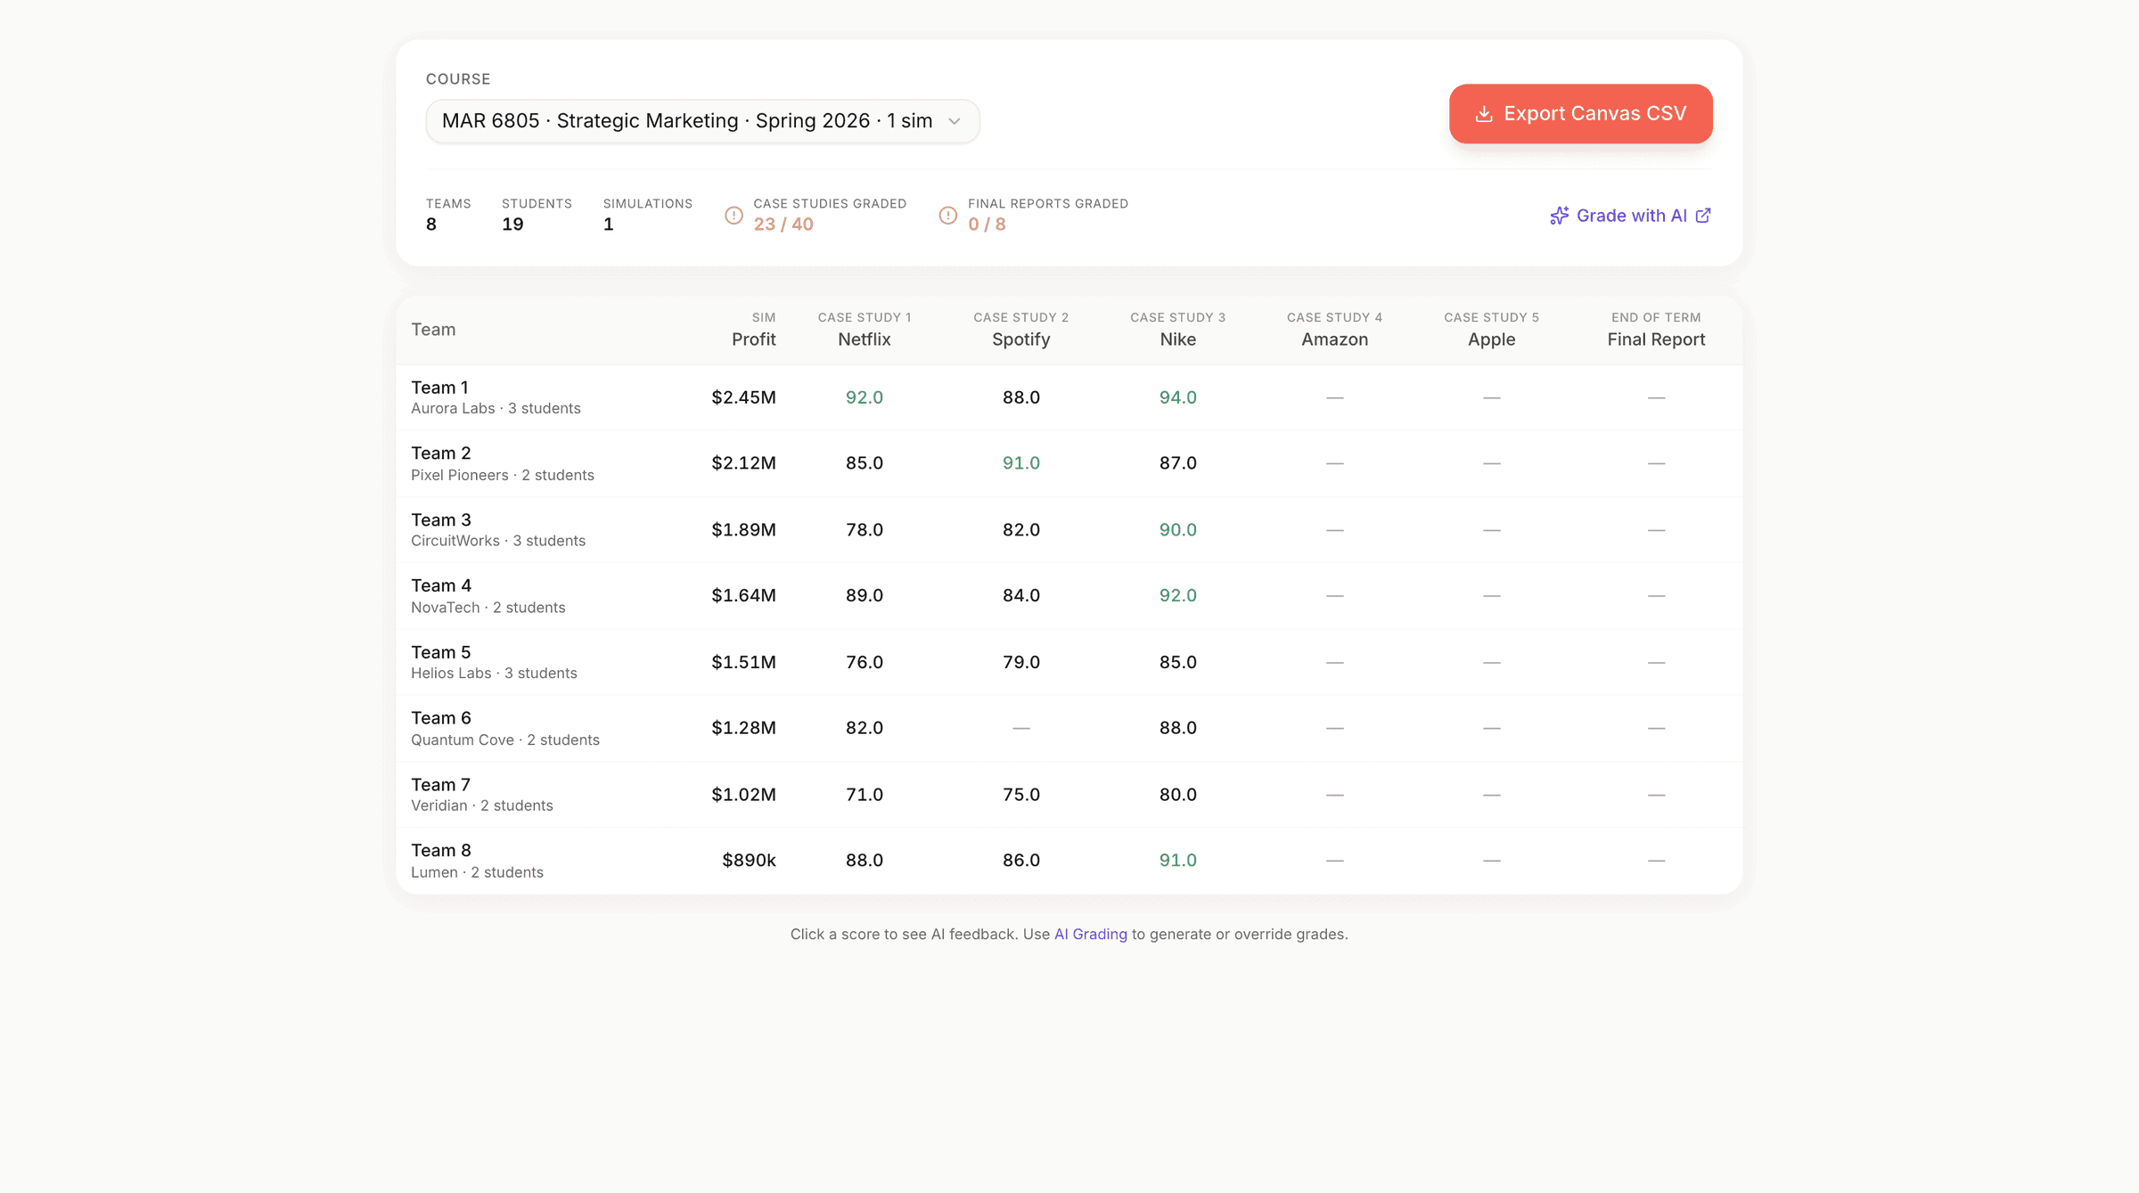Open Team 6 Nike score 88.0

click(x=1177, y=728)
